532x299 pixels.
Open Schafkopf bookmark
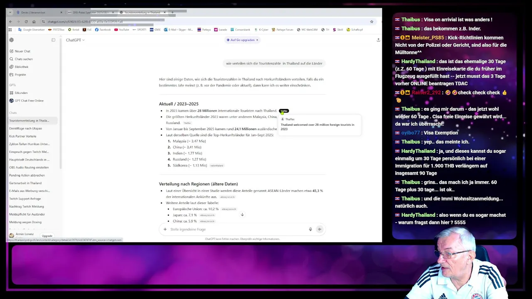point(355,29)
